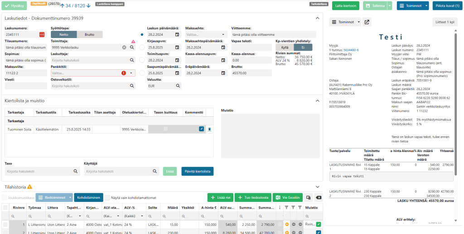Image resolution: width=464 pixels, height=234 pixels.
Task: Go to next invoice with down arrow
Action: (88, 5)
